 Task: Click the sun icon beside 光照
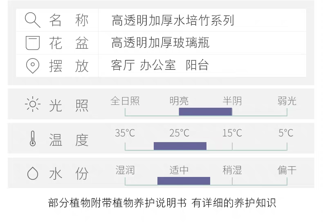(x=33, y=104)
